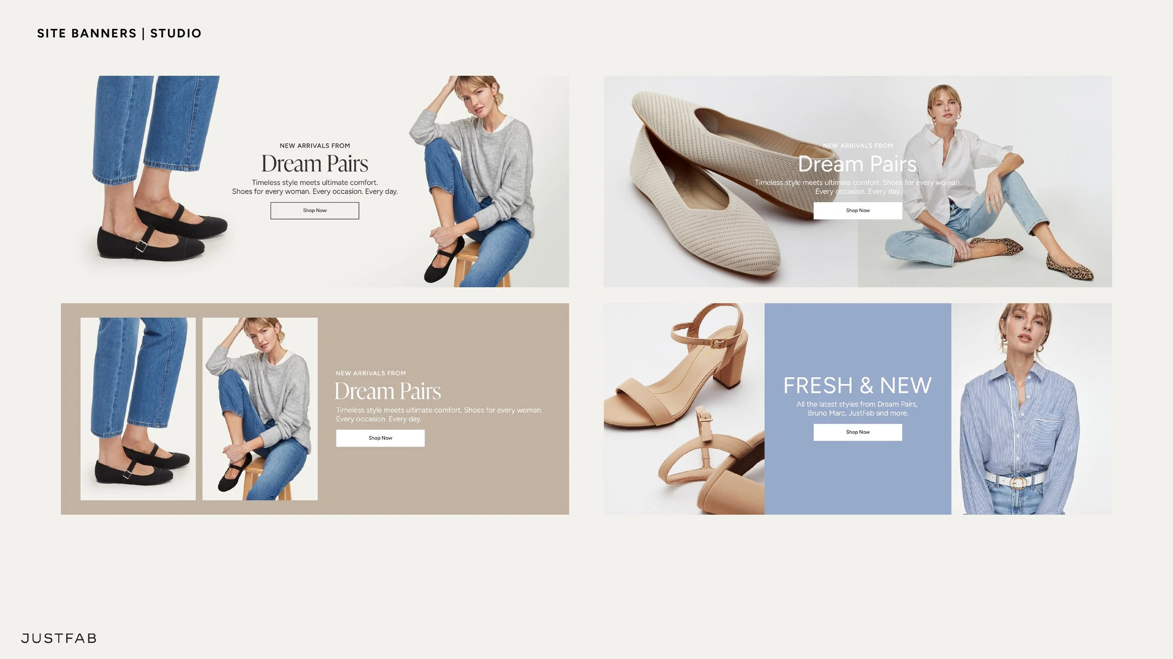
Task: Click the tan block-heel sandals photo
Action: tap(684, 409)
